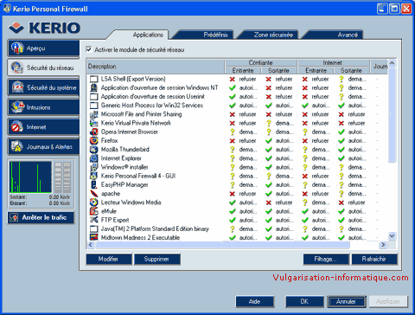Click the Internet Sortante column header
This screenshot has width=415, height=315.
(351, 70)
